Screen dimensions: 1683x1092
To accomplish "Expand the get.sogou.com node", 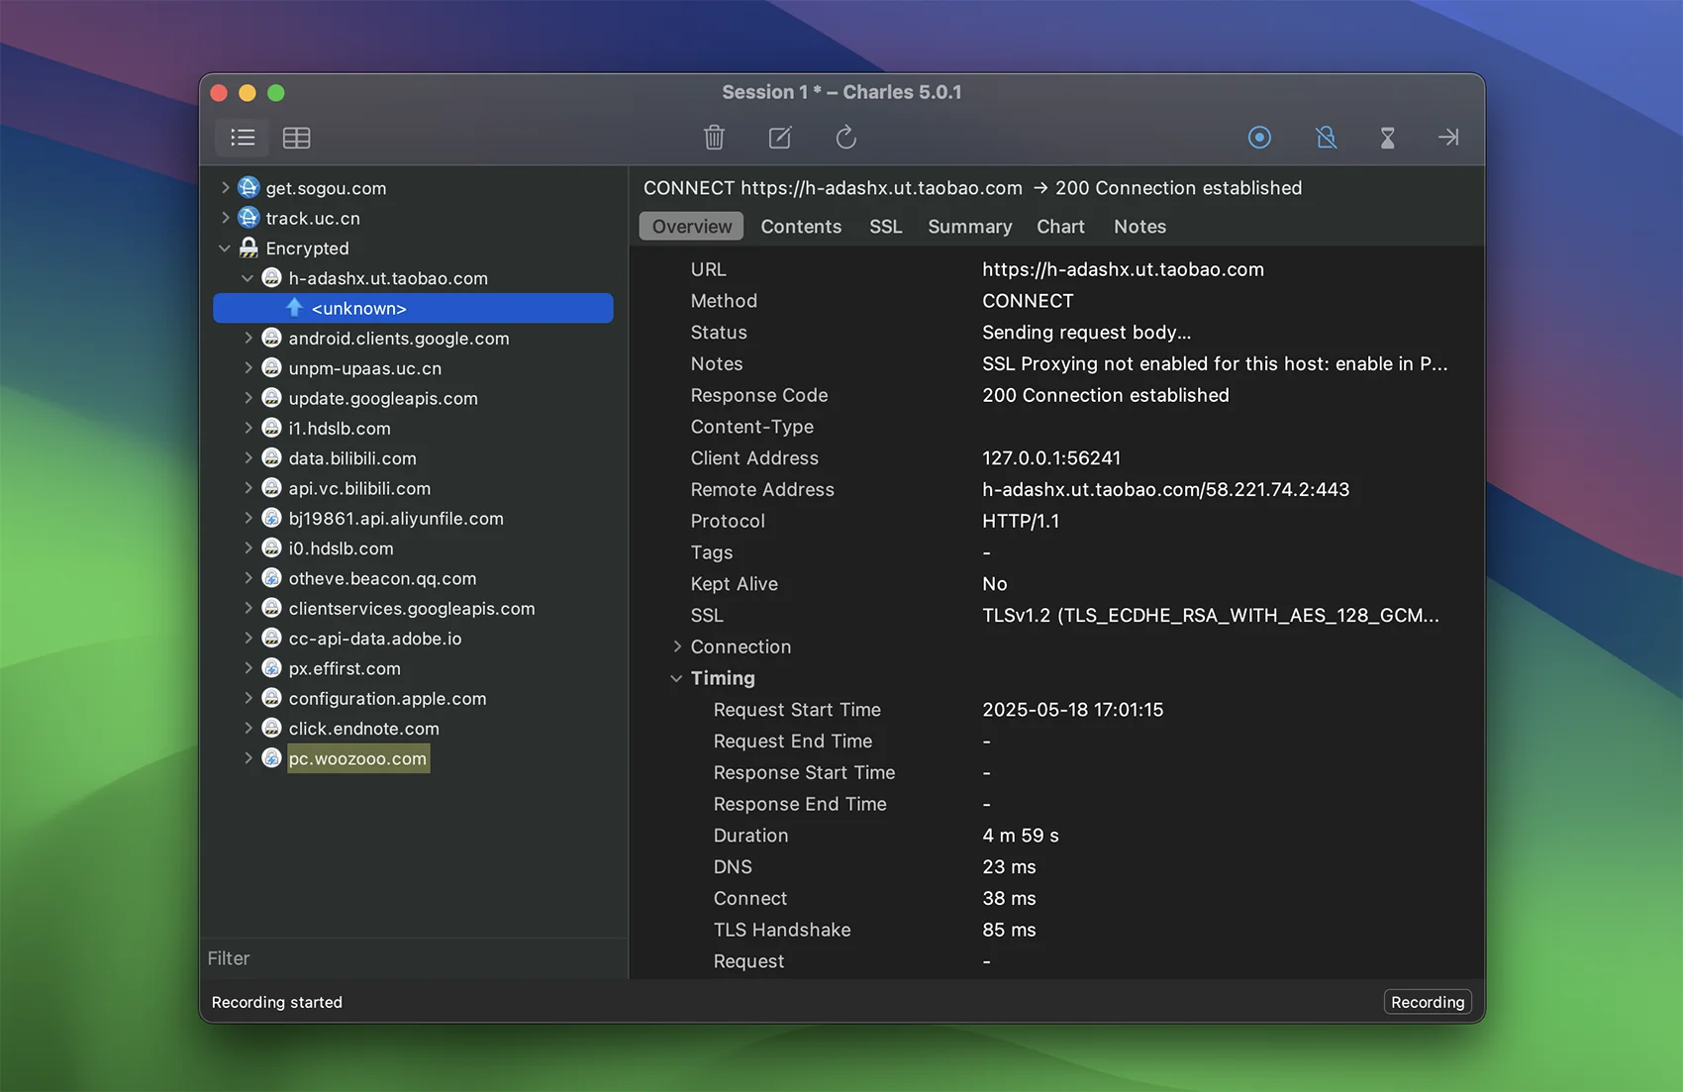I will 225,187.
